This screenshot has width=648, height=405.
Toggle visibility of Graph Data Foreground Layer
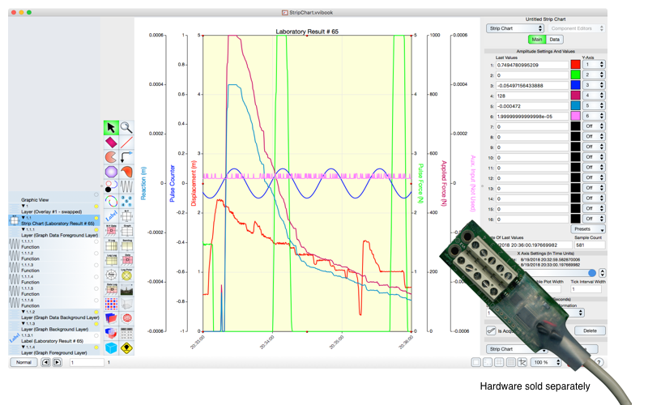(96, 230)
